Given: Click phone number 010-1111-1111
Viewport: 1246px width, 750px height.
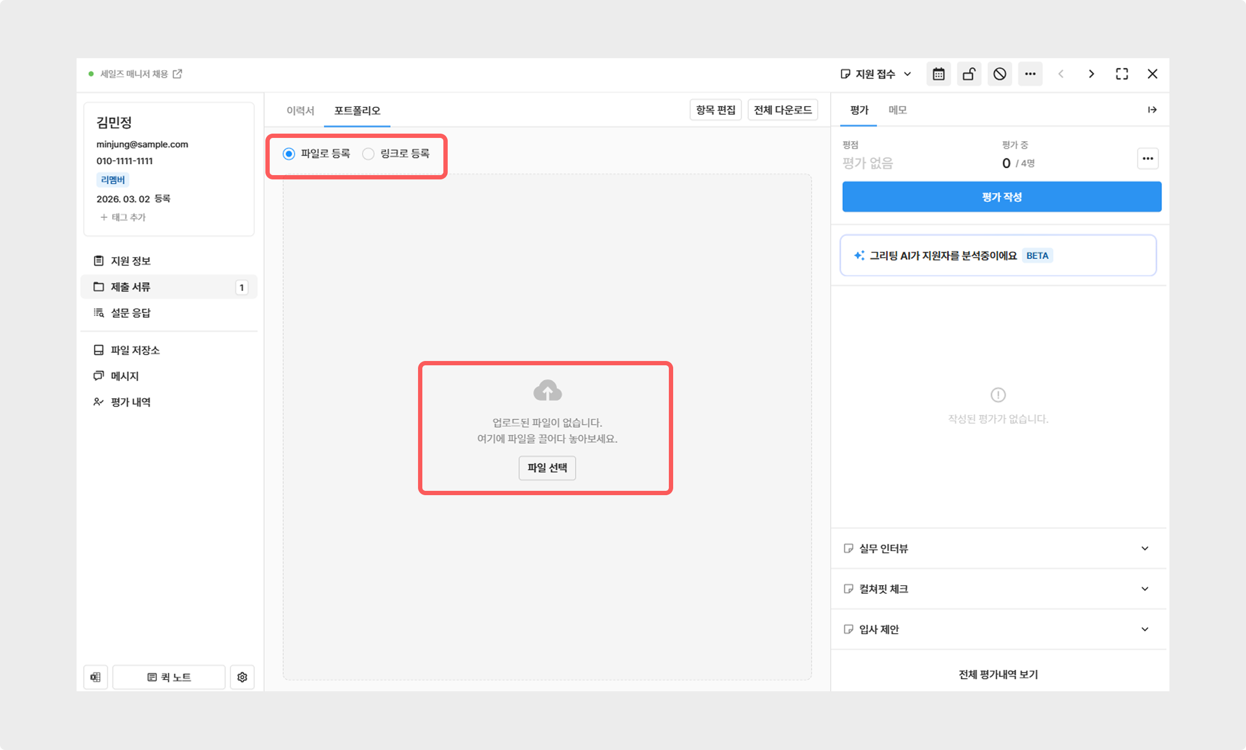Looking at the screenshot, I should tap(125, 161).
